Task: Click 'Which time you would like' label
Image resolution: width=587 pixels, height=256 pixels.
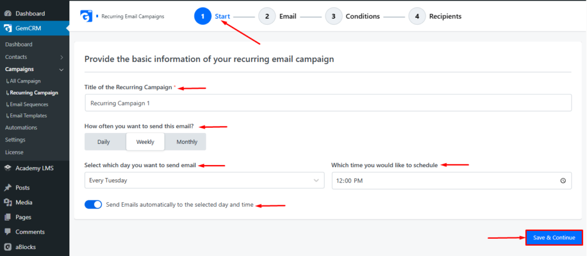Action: pos(385,165)
